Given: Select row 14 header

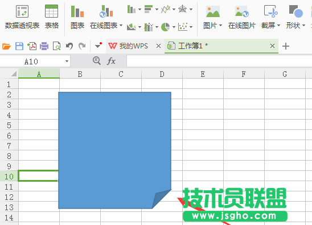Looking at the screenshot, I should [9, 217].
